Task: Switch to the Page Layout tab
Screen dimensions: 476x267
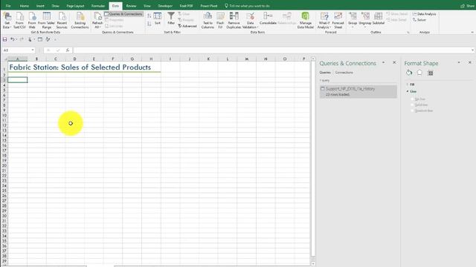Action: point(75,6)
